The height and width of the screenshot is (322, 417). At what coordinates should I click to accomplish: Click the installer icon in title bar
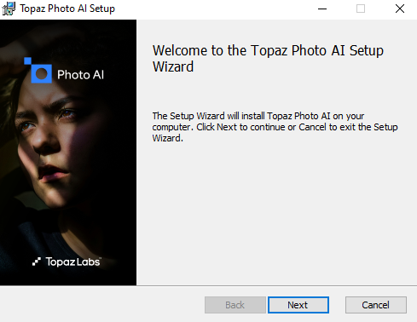(9, 9)
